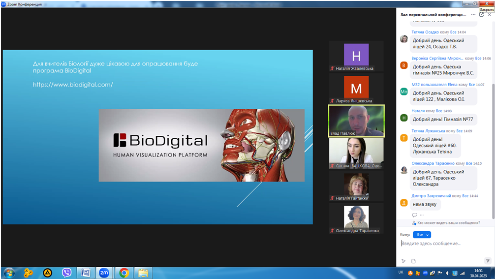Switch the UK keyboard language indicator
496x280 pixels.
click(401, 273)
